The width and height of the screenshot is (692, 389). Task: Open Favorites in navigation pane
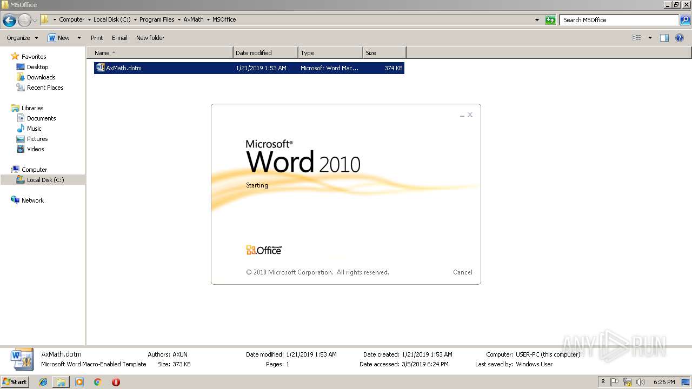pos(34,57)
